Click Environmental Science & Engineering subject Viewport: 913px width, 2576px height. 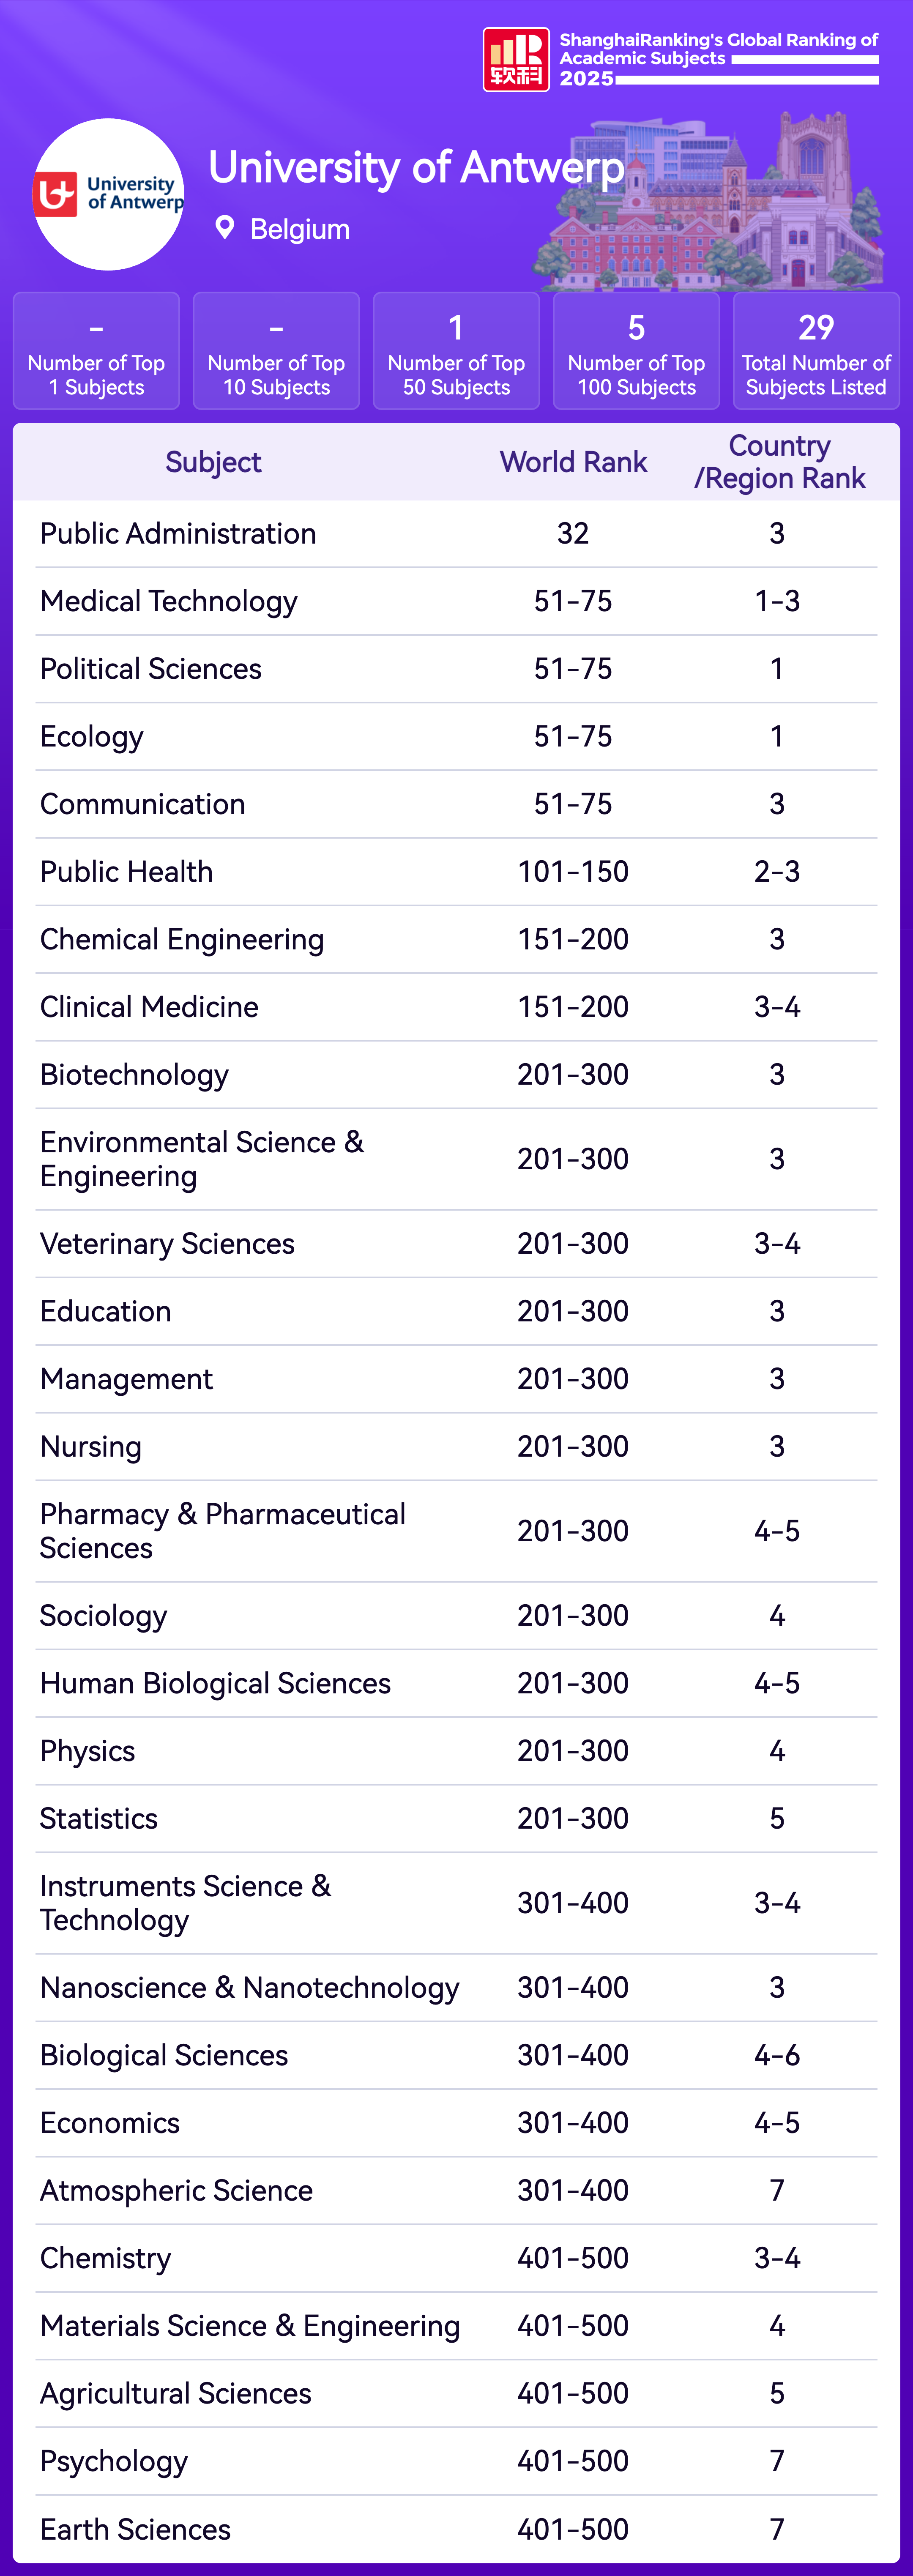pyautogui.click(x=202, y=1159)
